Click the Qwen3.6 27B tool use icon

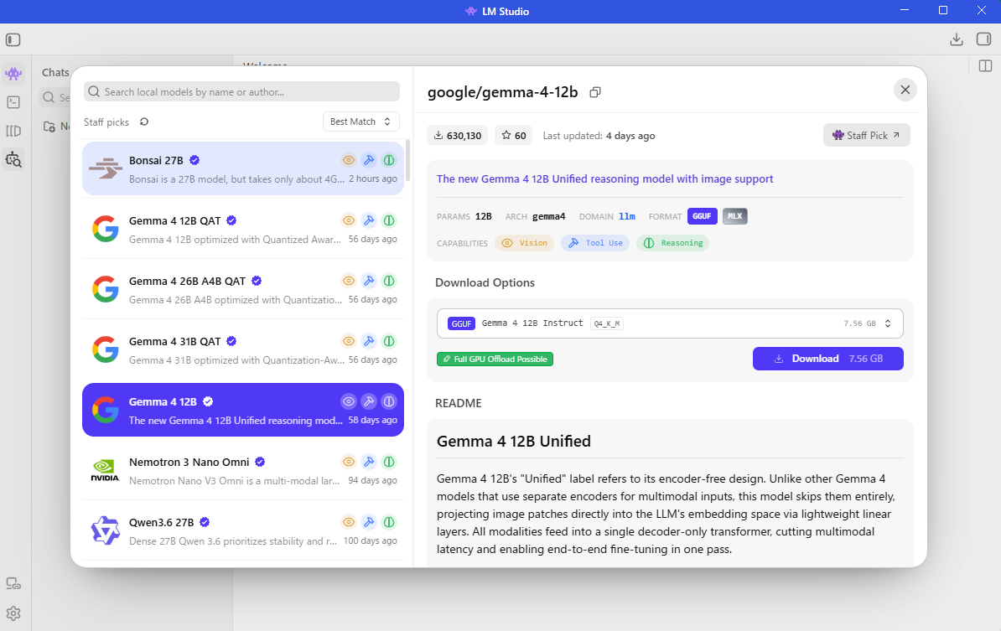(369, 522)
